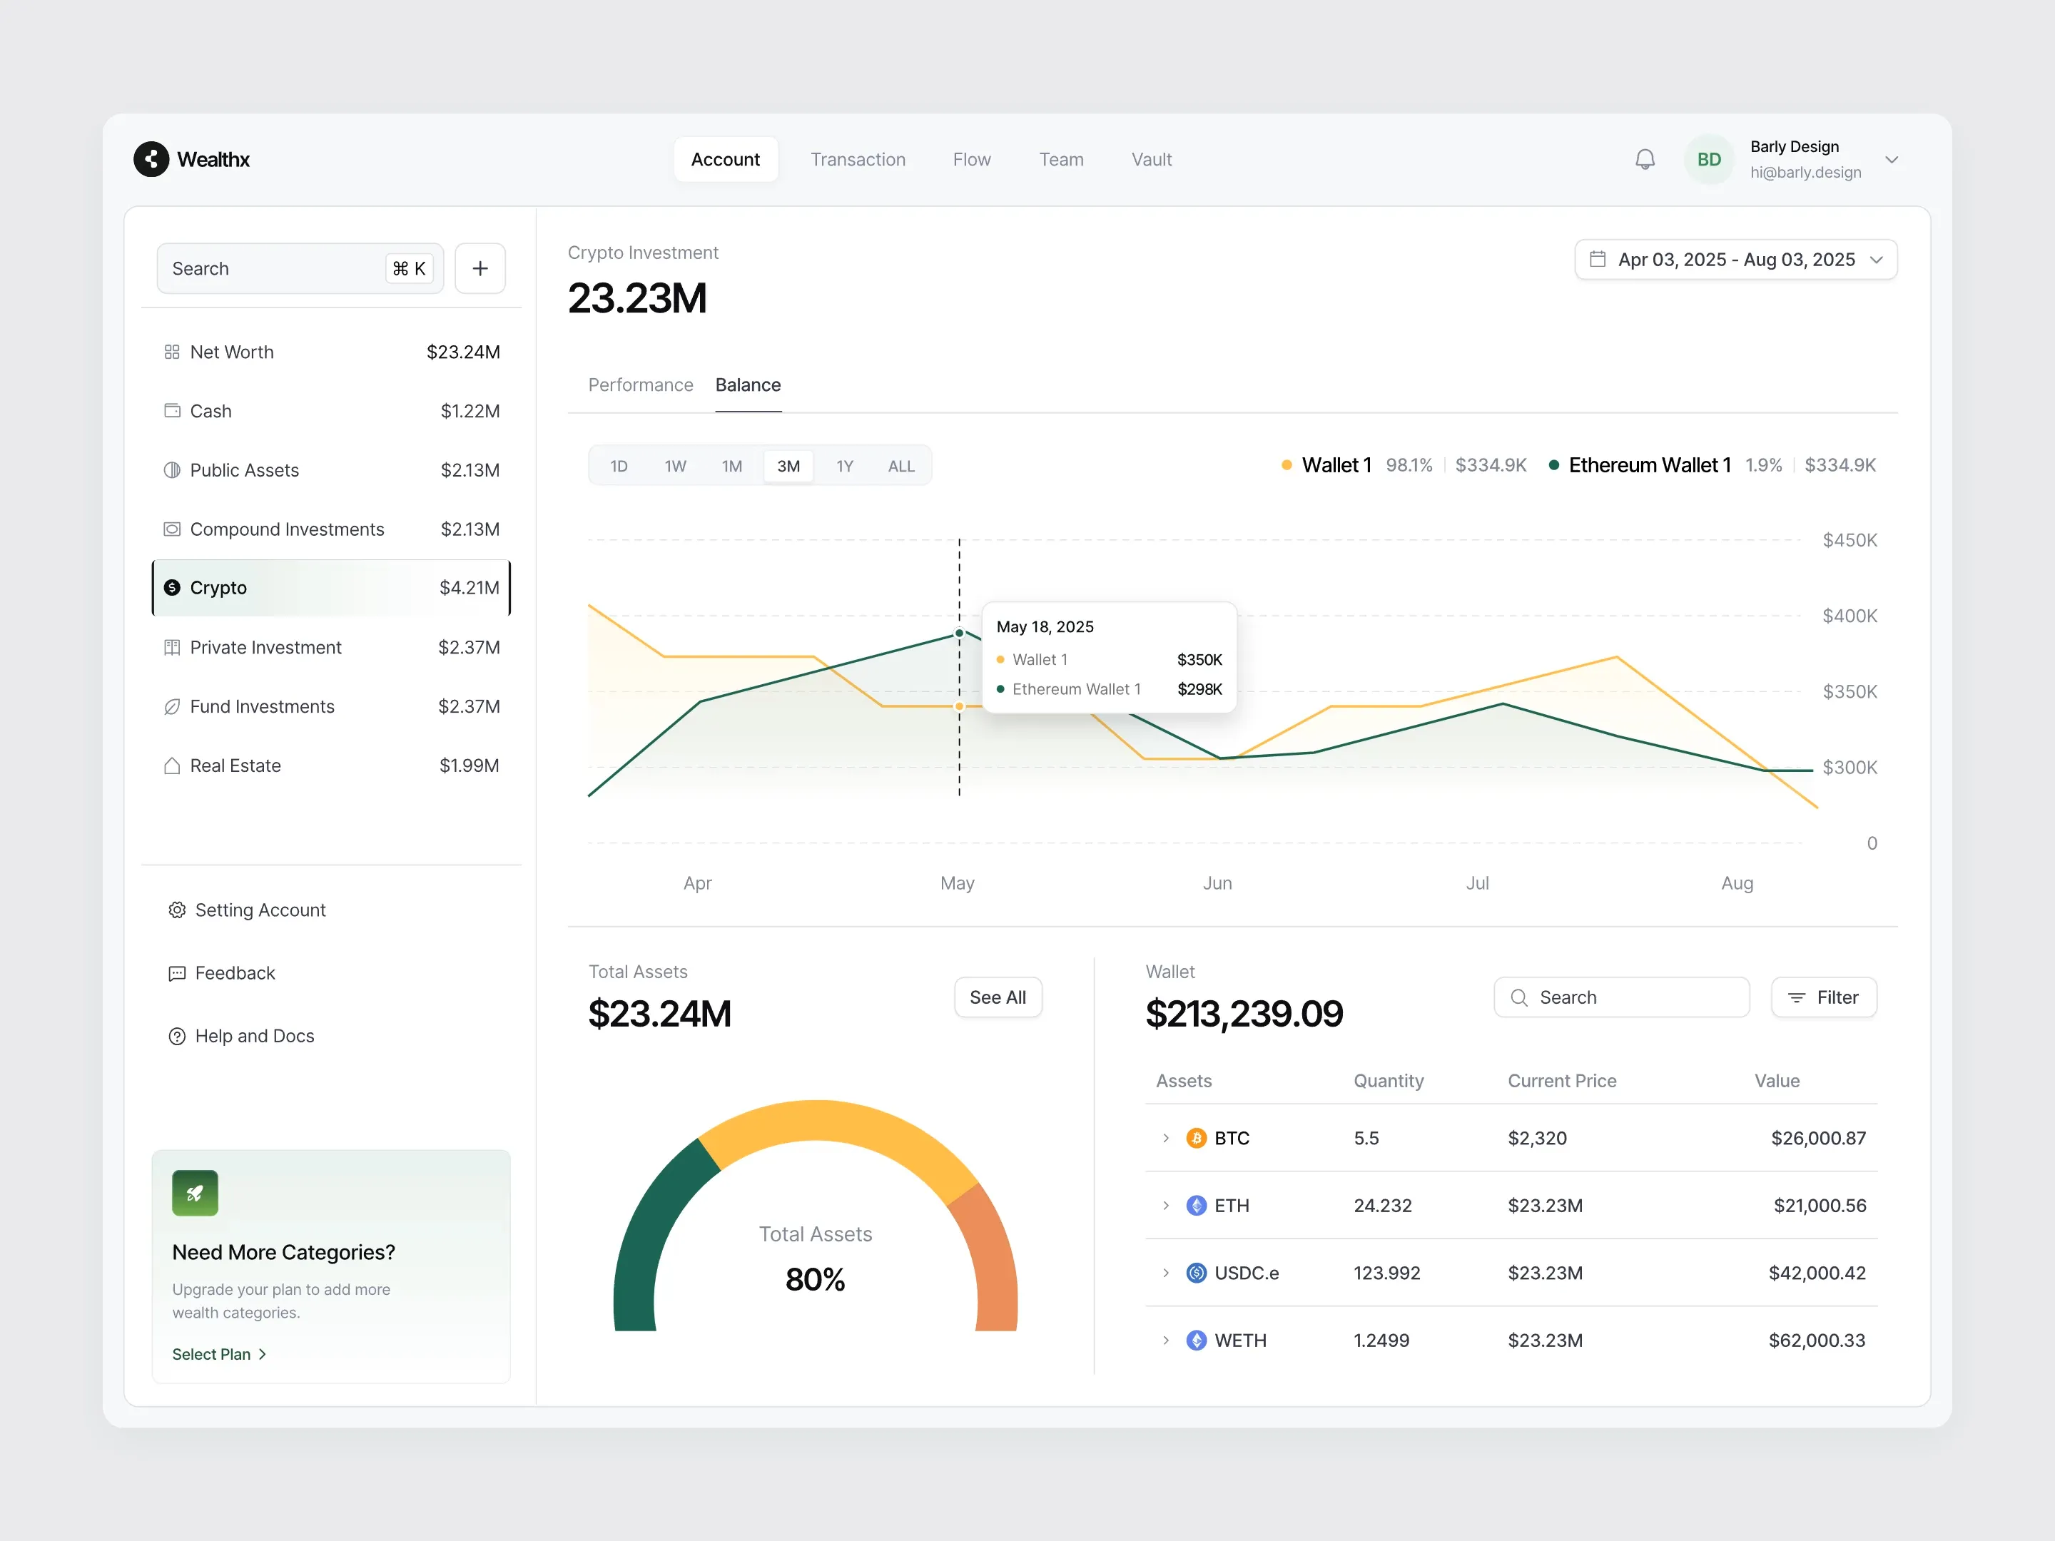The width and height of the screenshot is (2055, 1541).
Task: Click the ETH coin icon
Action: [1197, 1206]
